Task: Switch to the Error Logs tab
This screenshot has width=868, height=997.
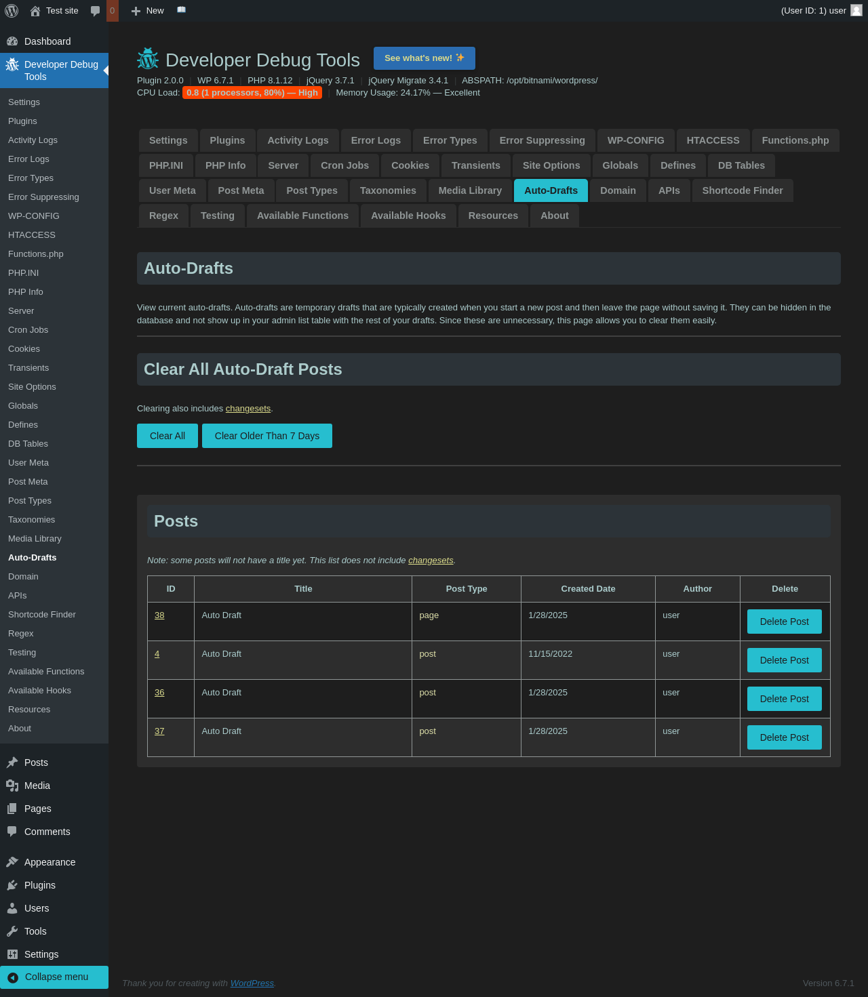Action: tap(376, 140)
